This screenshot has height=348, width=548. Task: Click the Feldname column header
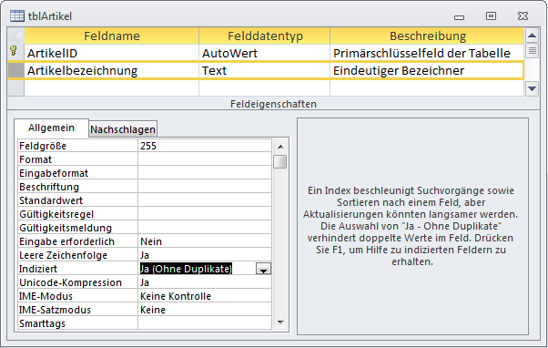click(x=111, y=36)
